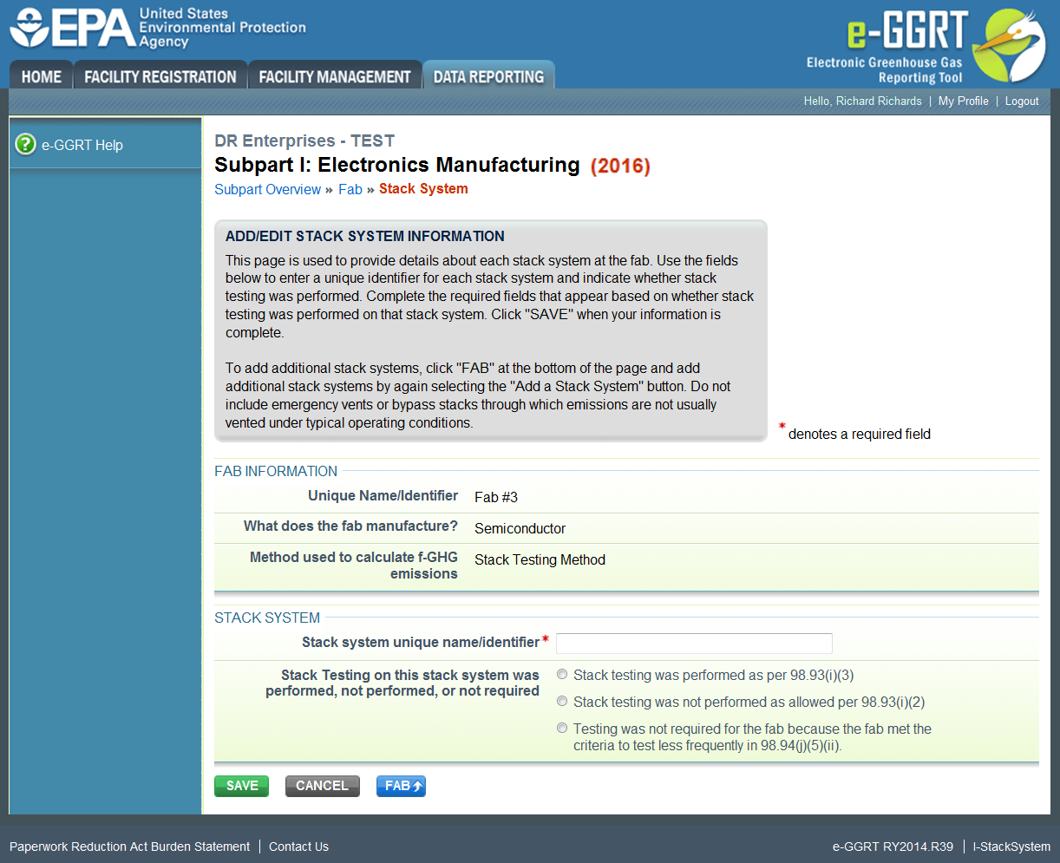Select 'Stack testing was not performed' radio option
Image resolution: width=1060 pixels, height=863 pixels.
point(563,701)
